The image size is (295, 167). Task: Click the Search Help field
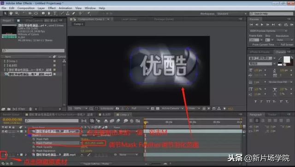[271, 14]
